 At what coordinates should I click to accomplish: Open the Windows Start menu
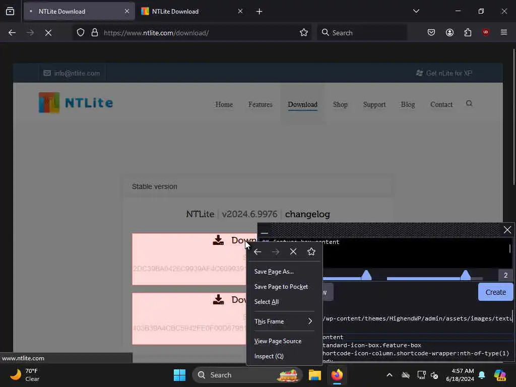coord(180,375)
